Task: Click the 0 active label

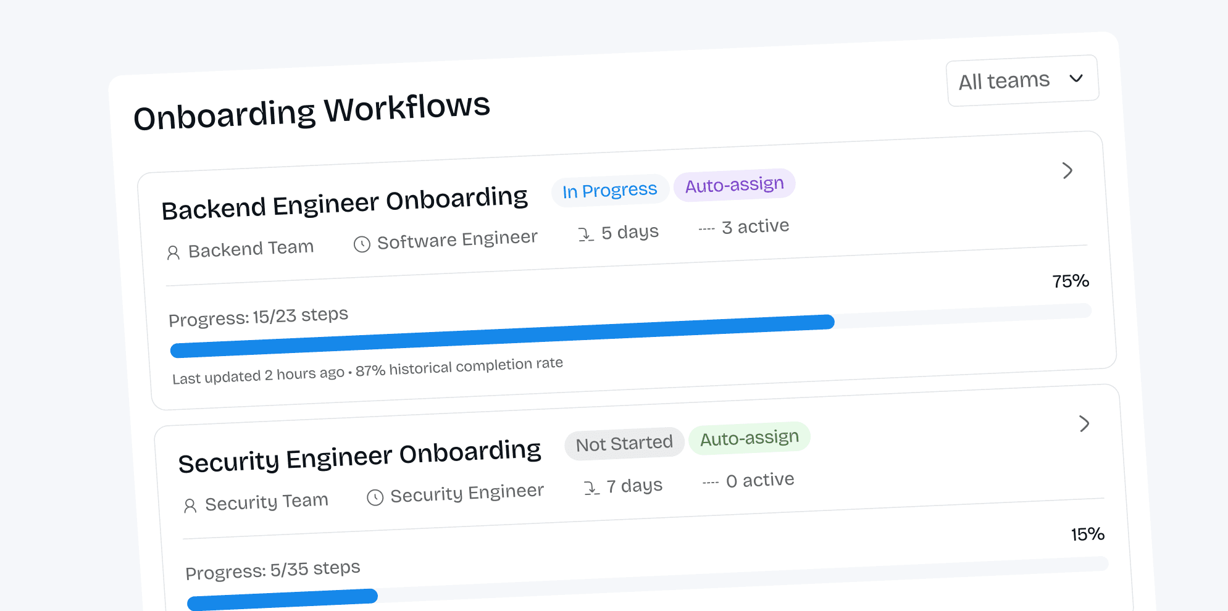Action: click(x=761, y=480)
